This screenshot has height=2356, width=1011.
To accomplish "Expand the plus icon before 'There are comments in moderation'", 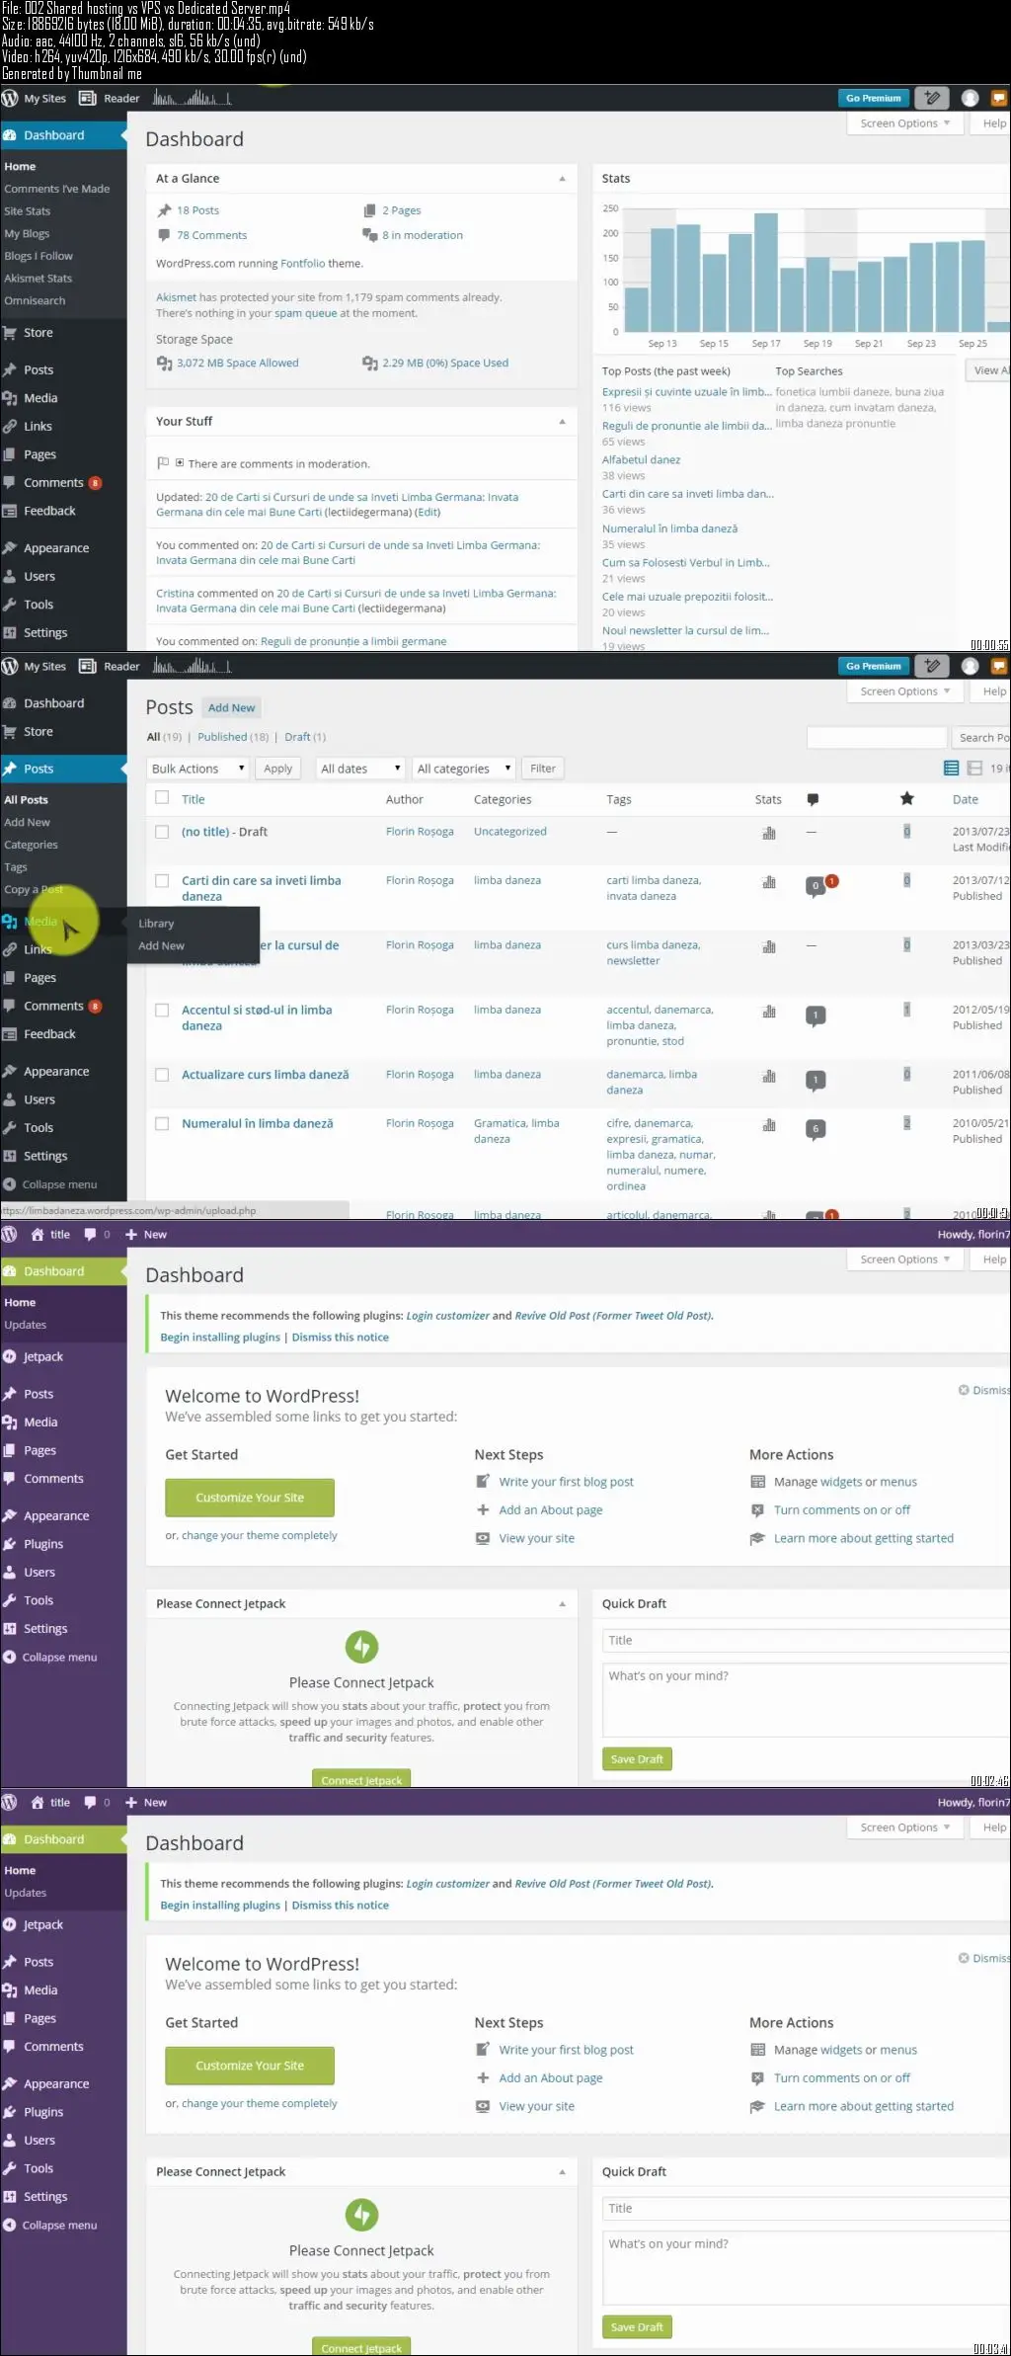I will (x=180, y=462).
